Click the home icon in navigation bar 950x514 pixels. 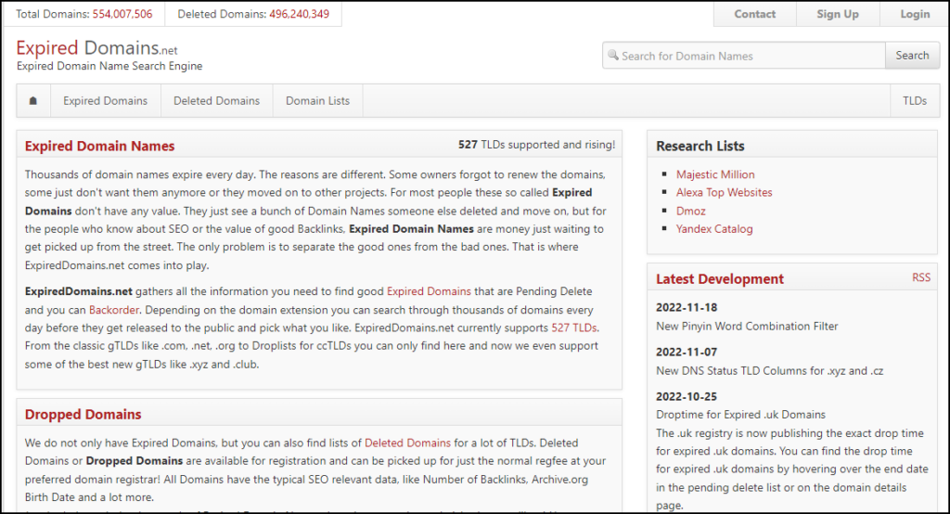coord(33,100)
